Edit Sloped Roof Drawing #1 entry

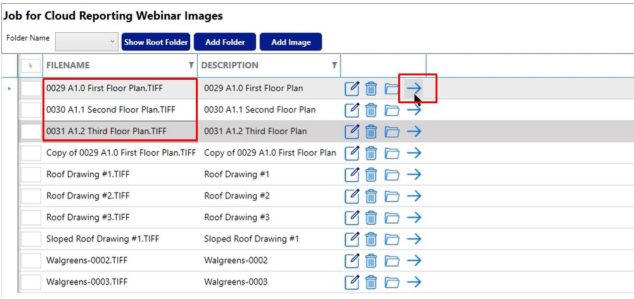[352, 239]
